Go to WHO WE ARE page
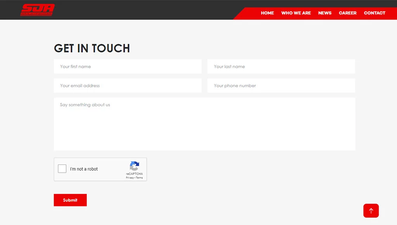The height and width of the screenshot is (225, 397). coord(296,13)
